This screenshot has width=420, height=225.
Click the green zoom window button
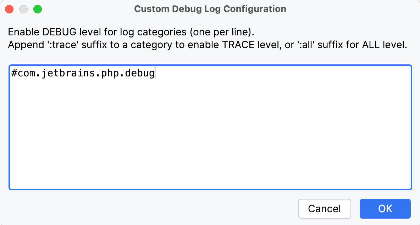37,8
